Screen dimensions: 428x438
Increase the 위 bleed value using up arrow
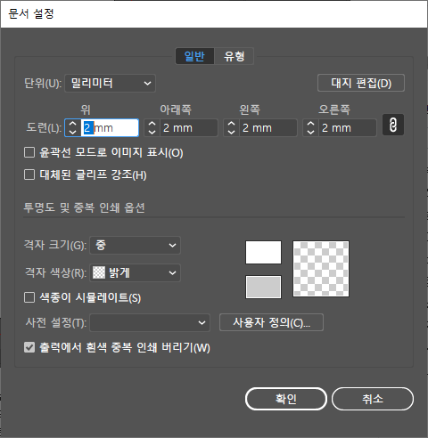click(73, 124)
